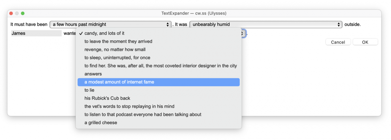Select 'a grilled cheese' option
This screenshot has height=140, width=391.
[x=158, y=122]
